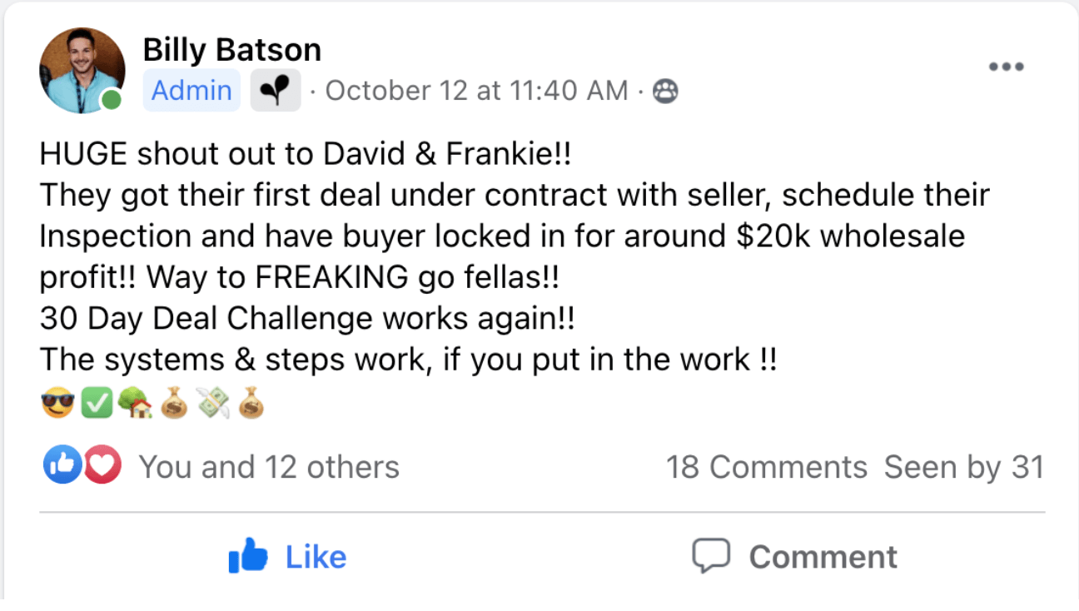The image size is (1079, 611).
Task: Click the flying money emoji
Action: point(211,405)
